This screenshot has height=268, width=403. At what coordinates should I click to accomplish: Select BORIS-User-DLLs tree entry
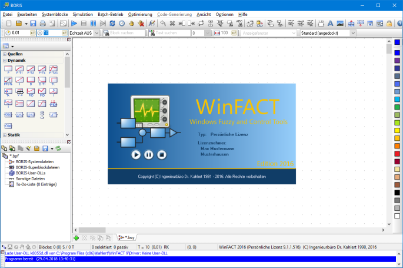[31, 173]
